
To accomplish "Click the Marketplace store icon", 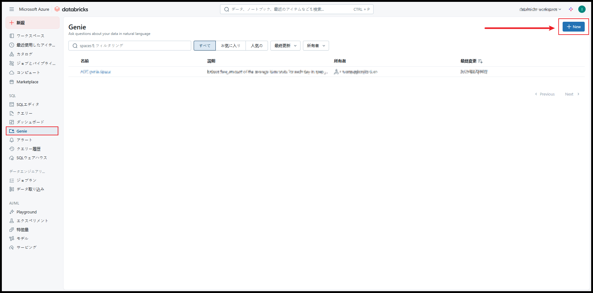I will [x=12, y=82].
